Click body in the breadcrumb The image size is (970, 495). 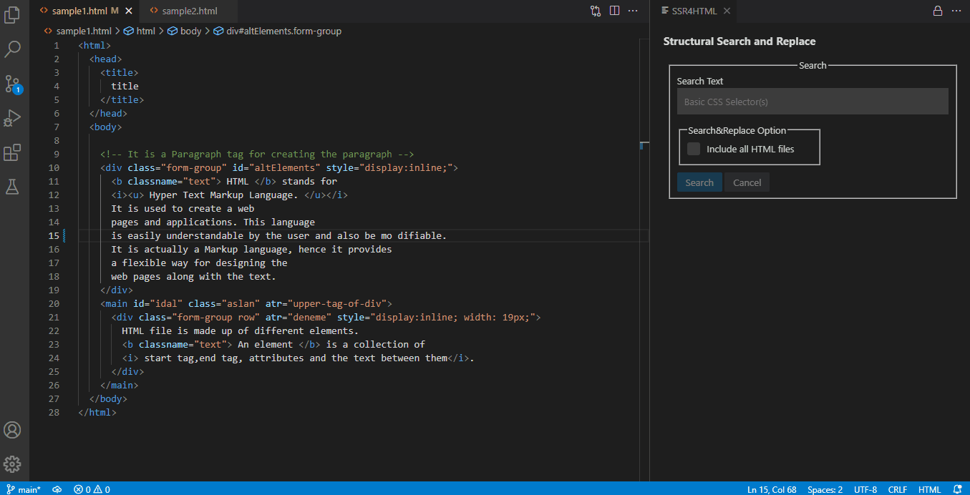pyautogui.click(x=190, y=31)
